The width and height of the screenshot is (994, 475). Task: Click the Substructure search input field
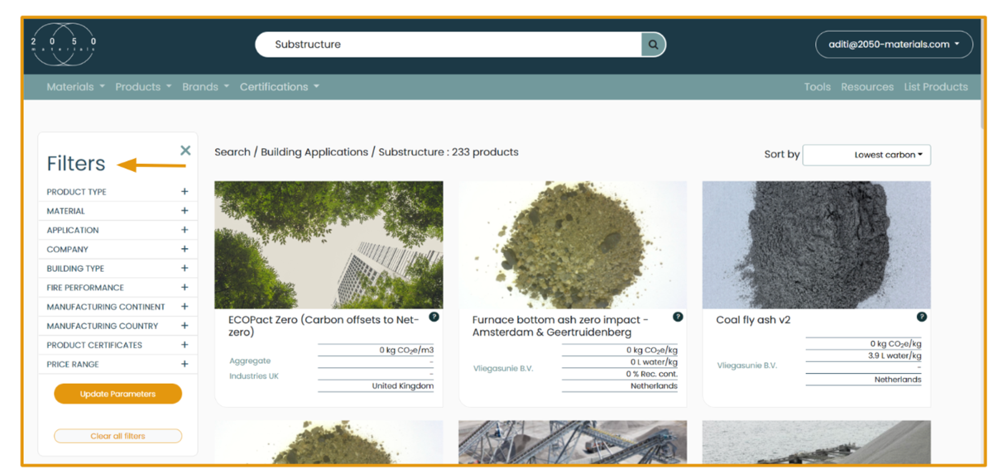447,45
